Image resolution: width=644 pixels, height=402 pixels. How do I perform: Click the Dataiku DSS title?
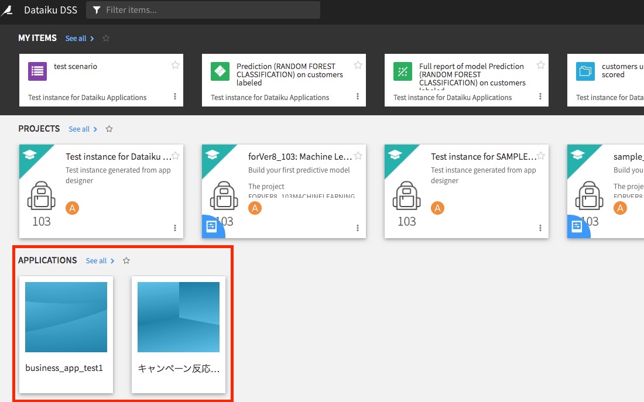click(50, 10)
